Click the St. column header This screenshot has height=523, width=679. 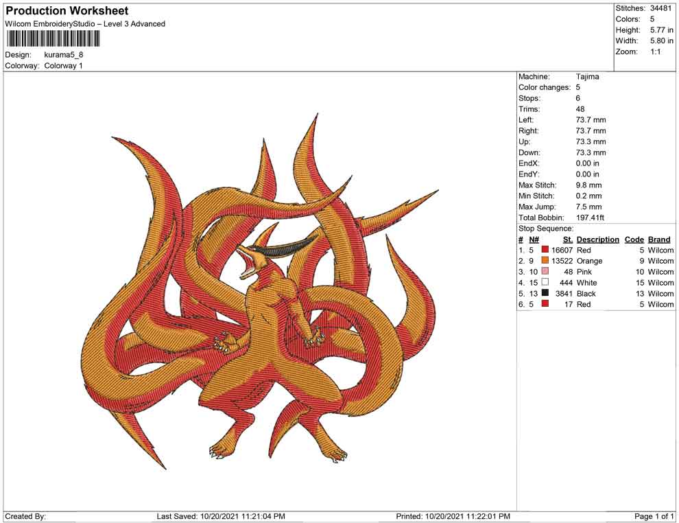568,240
